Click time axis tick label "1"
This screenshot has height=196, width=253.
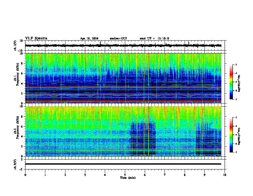tap(45, 175)
